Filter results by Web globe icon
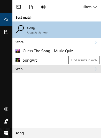101x138 pixels. [x=43, y=7]
